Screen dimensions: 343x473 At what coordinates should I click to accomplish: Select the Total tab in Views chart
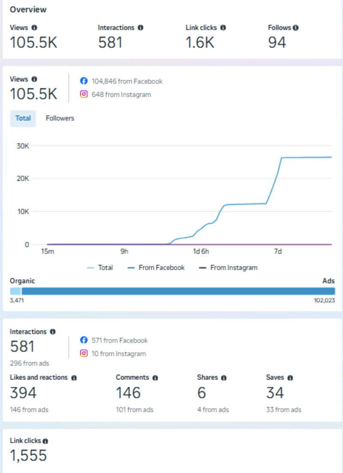[x=23, y=118]
